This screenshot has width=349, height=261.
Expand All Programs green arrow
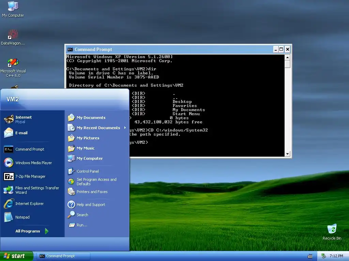click(x=46, y=231)
